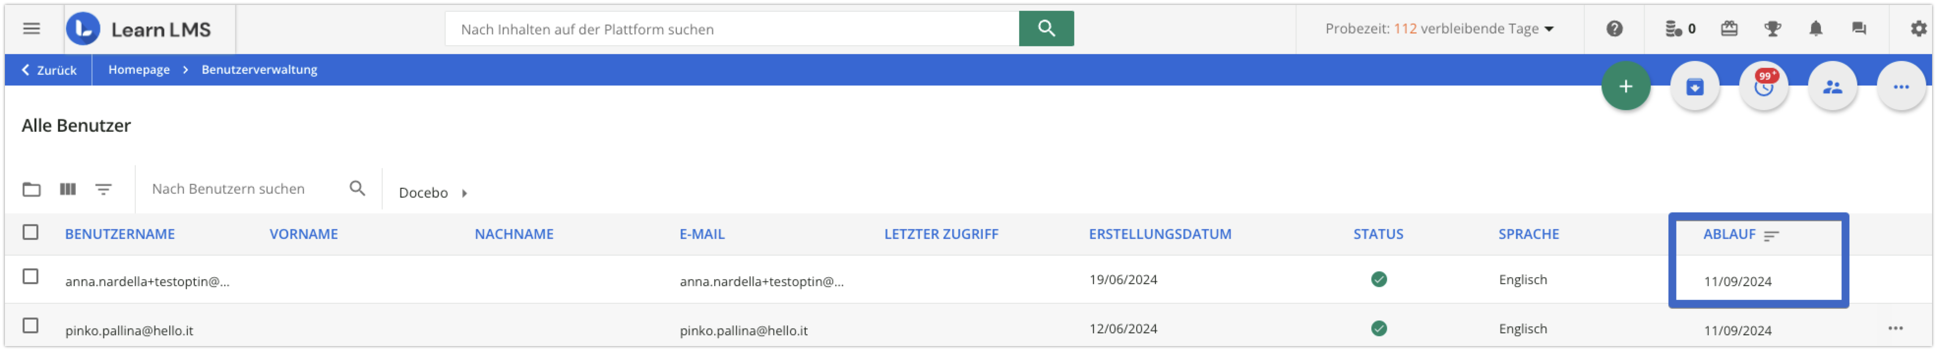Expand the Docebo branch arrow
The image size is (1937, 351).
click(x=465, y=193)
